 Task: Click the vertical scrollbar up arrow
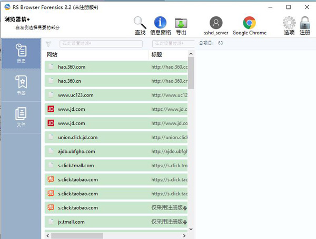(191, 54)
